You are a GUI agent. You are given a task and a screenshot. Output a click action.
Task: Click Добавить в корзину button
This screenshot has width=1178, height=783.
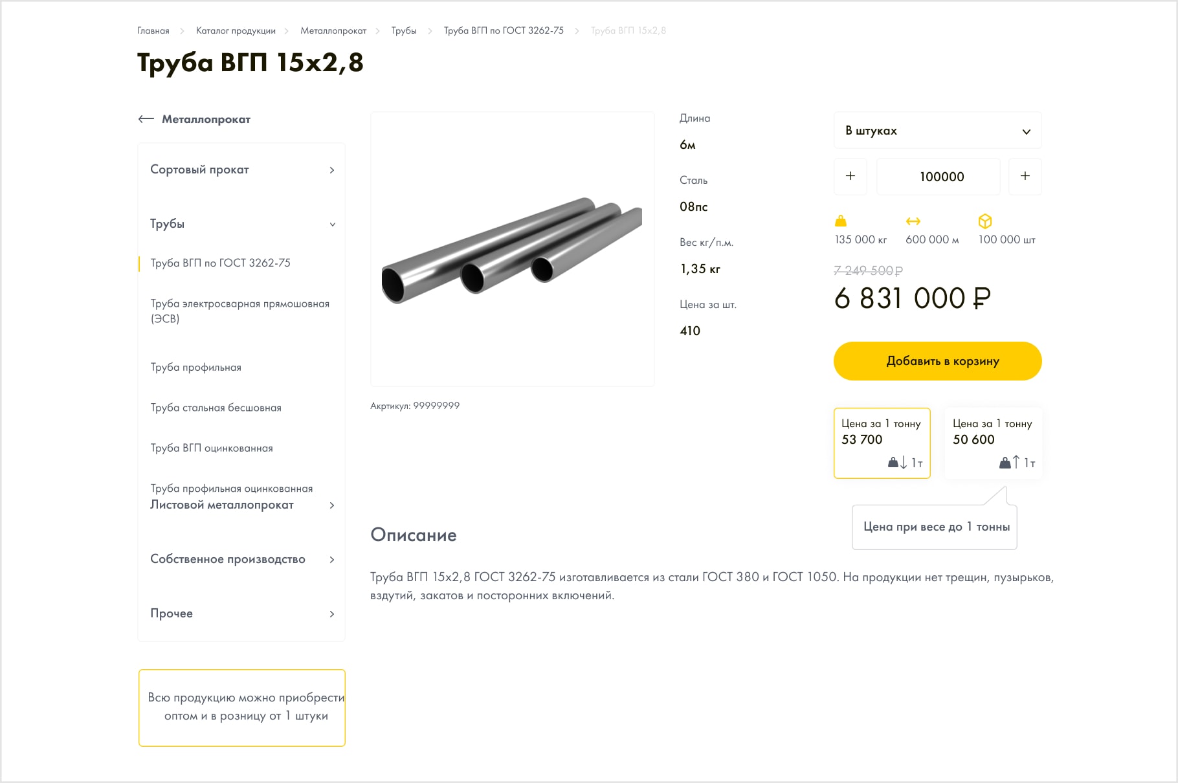tap(938, 361)
